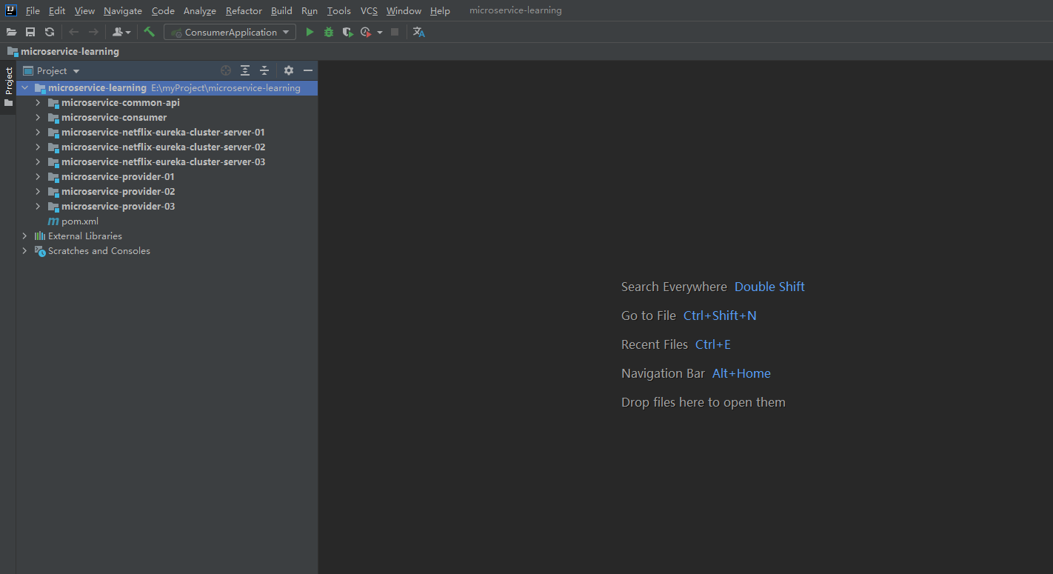Open the profiler dropdown arrow
The width and height of the screenshot is (1053, 574).
(x=380, y=32)
